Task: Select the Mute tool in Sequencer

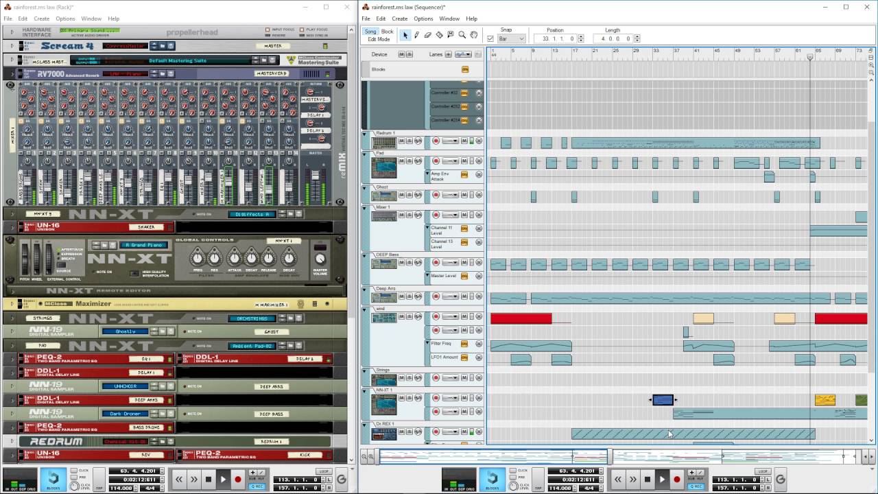Action: (x=451, y=35)
